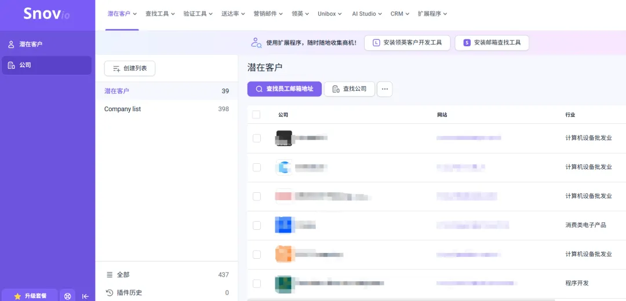Click the person-search icon in the banner
The width and height of the screenshot is (626, 301).
click(256, 43)
